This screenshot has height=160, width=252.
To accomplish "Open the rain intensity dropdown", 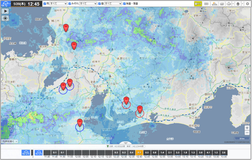I will [x=58, y=4].
